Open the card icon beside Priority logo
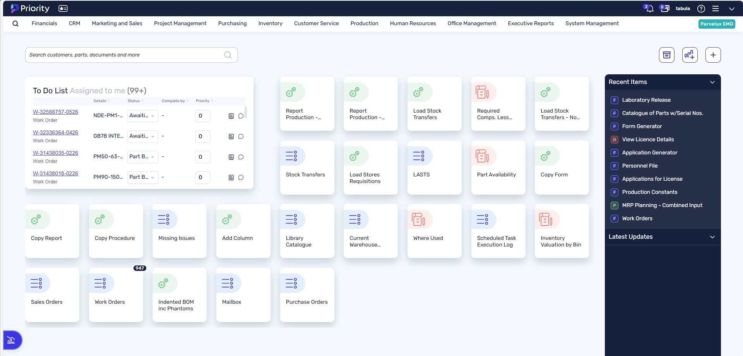The width and height of the screenshot is (743, 356). 63,8
